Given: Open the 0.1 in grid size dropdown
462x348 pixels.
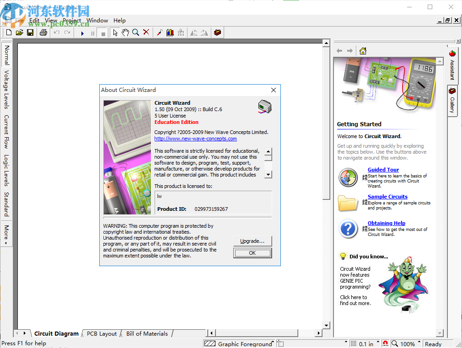Looking at the screenshot, I should [365, 344].
